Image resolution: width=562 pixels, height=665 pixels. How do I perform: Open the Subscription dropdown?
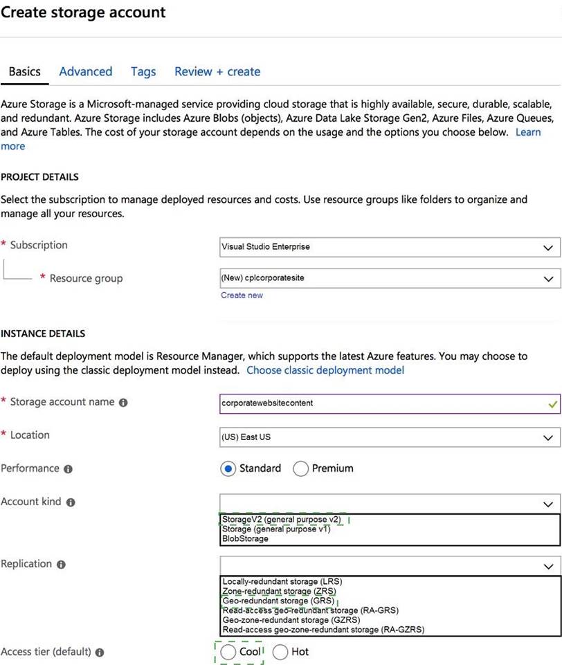click(389, 247)
